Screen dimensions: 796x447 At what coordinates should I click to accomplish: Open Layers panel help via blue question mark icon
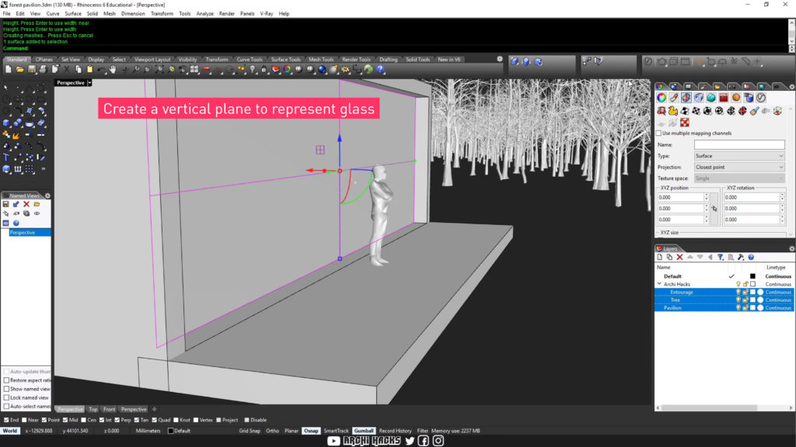751,258
